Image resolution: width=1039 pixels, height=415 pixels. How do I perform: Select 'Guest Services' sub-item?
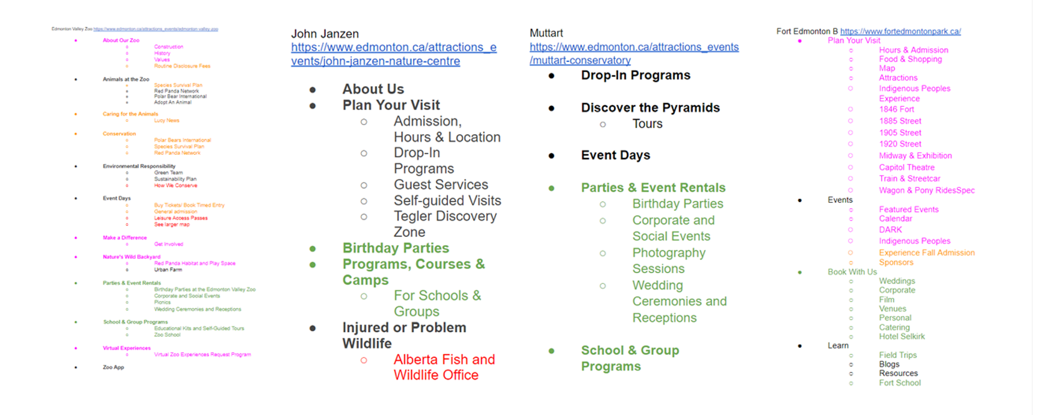(441, 185)
